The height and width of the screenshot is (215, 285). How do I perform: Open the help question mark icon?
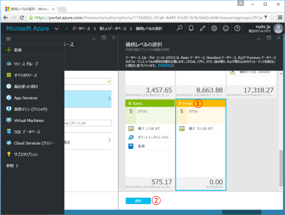pos(237,28)
